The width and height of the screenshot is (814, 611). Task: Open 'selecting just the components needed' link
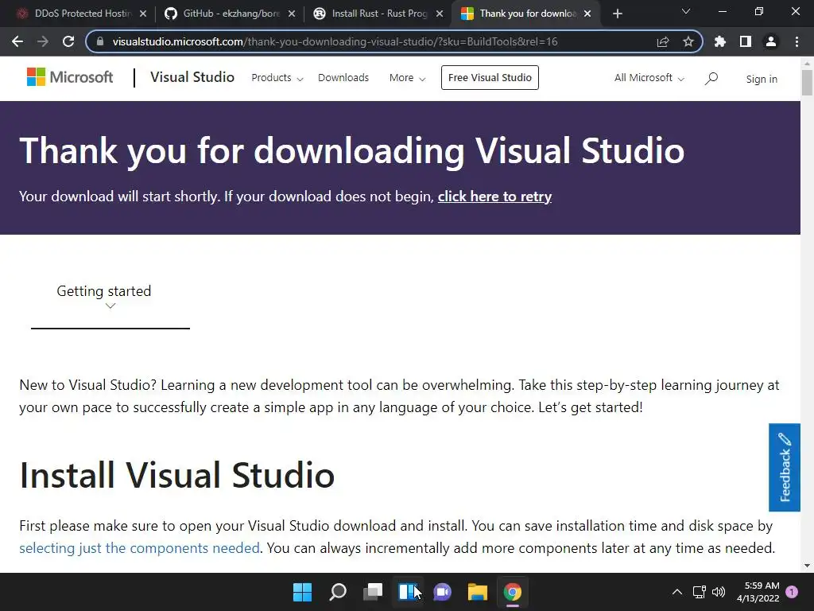139,548
